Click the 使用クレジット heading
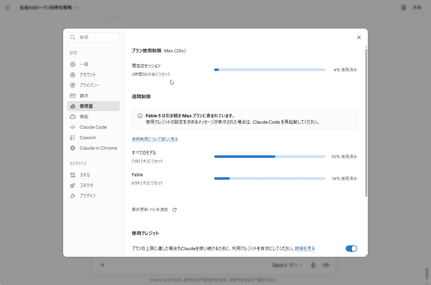The height and width of the screenshot is (285, 431). 145,233
